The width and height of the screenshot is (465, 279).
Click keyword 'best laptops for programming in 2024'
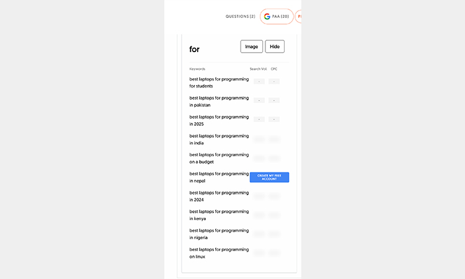click(x=219, y=196)
